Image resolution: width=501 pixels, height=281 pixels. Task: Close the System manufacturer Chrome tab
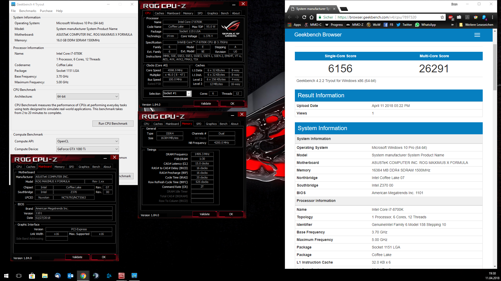[x=334, y=9]
